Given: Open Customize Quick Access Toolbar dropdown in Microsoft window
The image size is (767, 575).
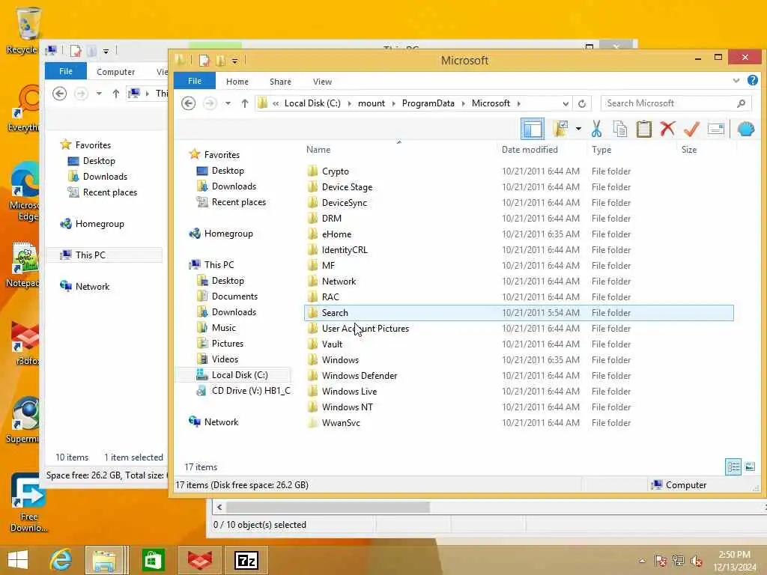Looking at the screenshot, I should point(234,61).
